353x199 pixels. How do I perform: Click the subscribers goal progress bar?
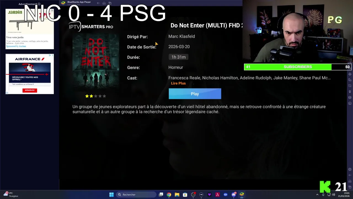click(298, 67)
